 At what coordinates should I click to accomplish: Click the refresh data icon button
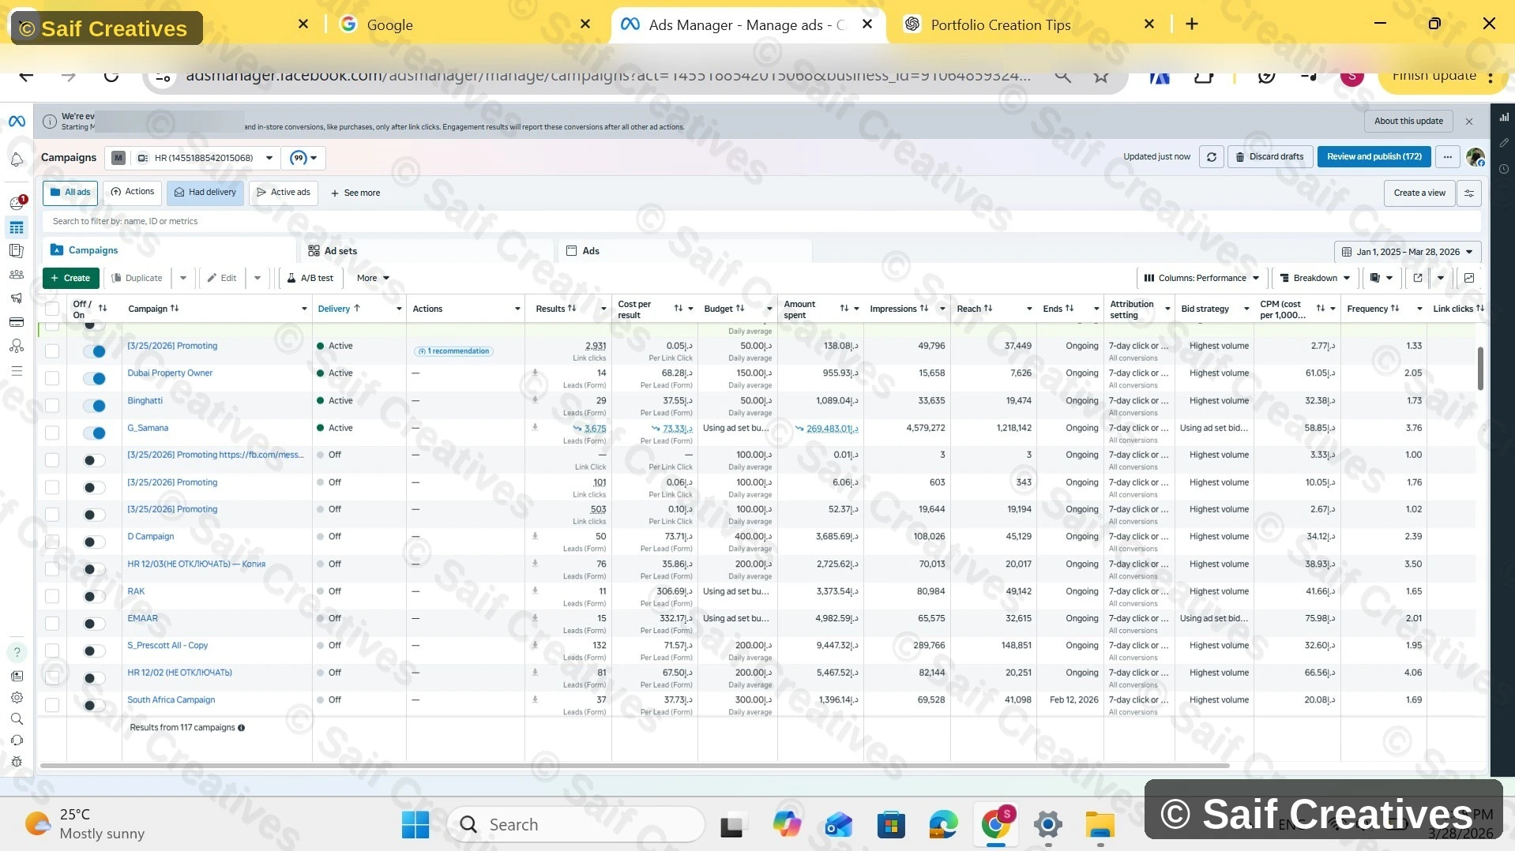tap(1211, 157)
